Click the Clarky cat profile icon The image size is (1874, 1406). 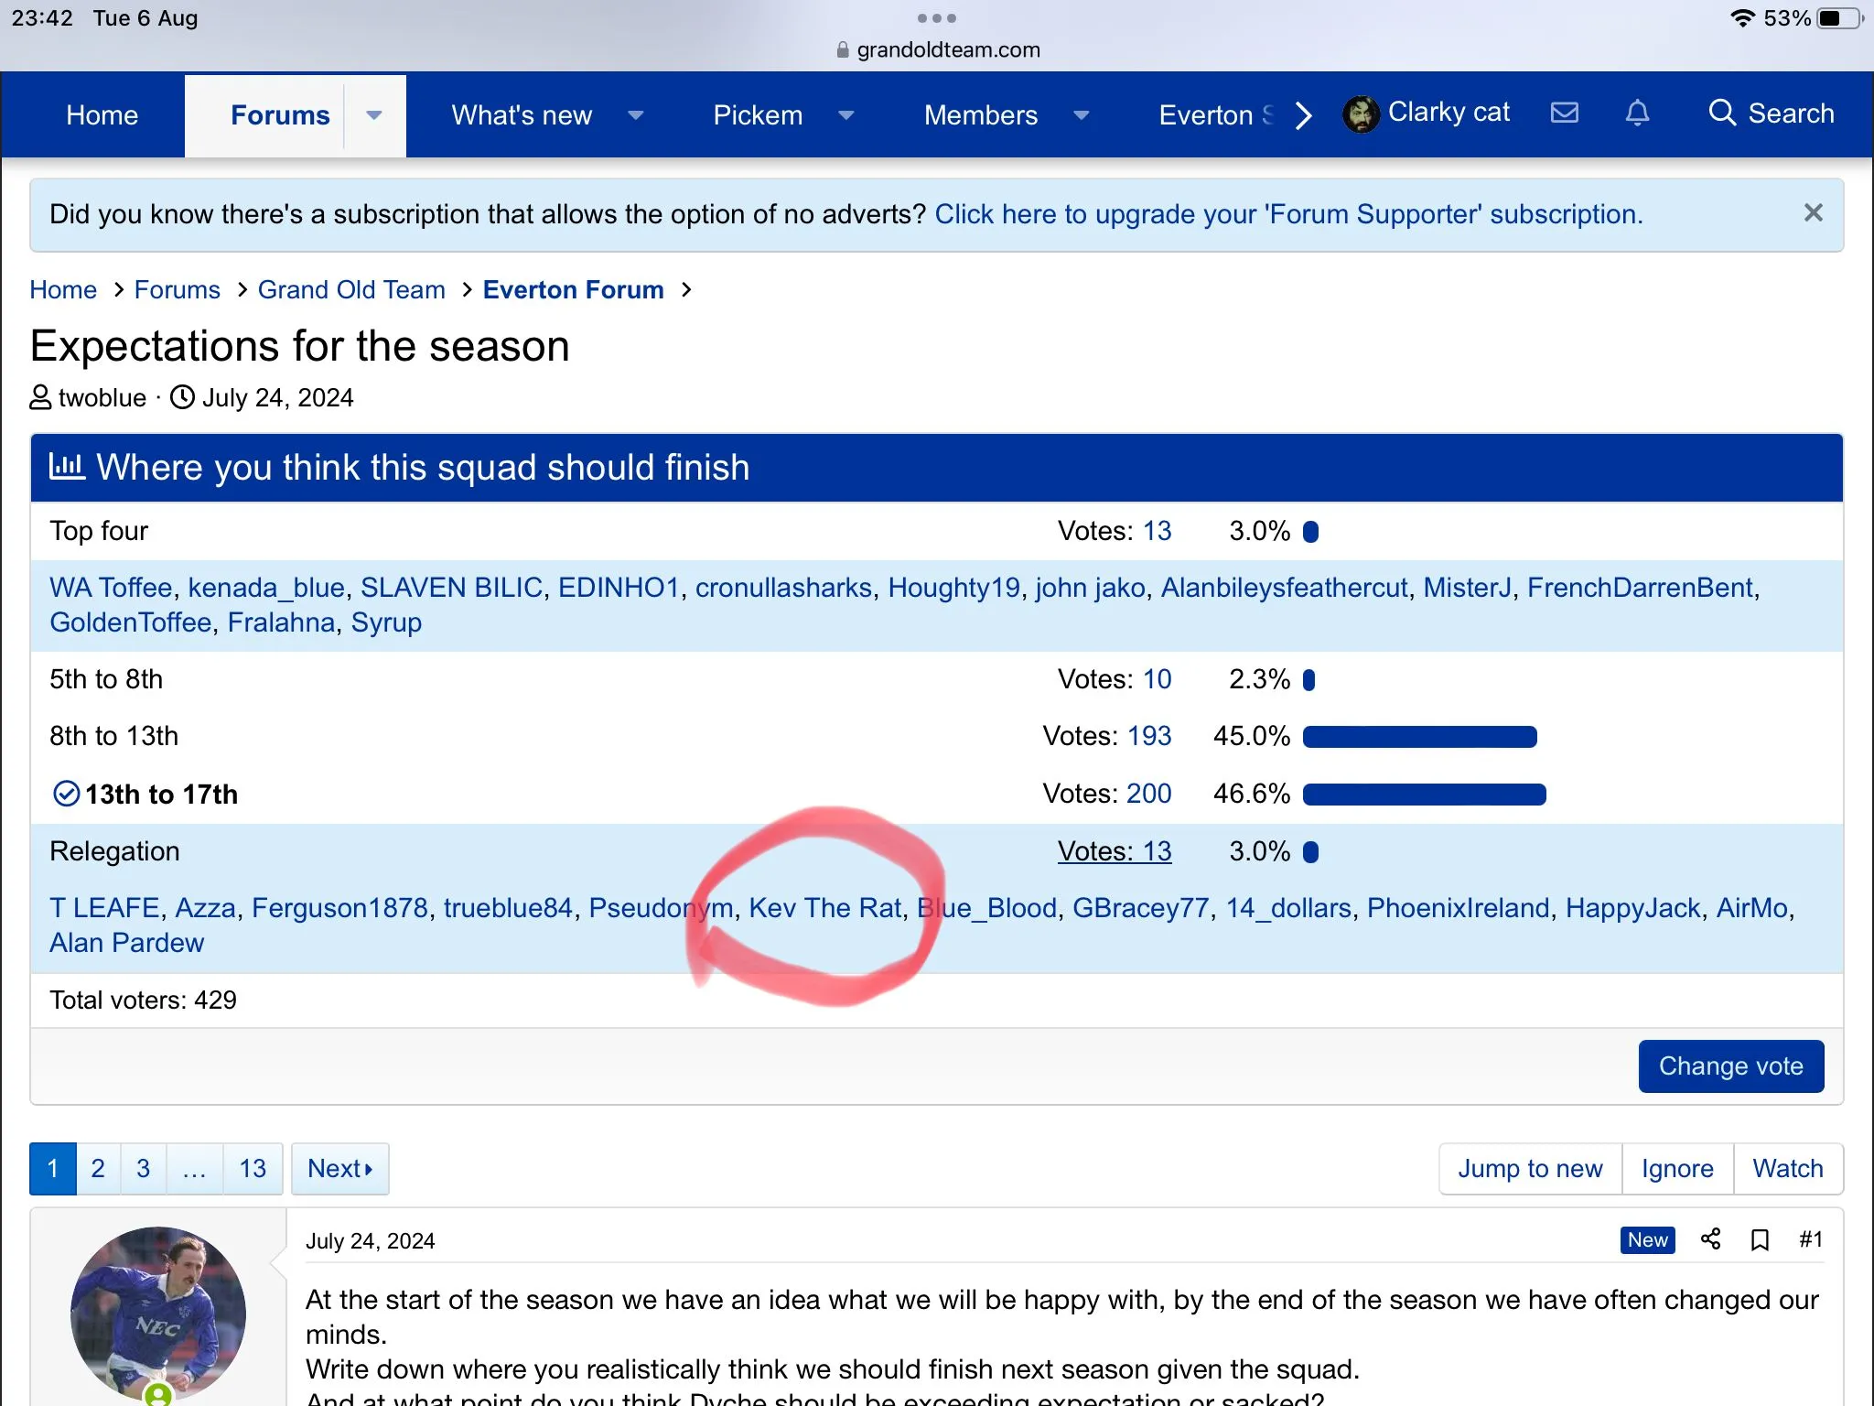coord(1358,115)
